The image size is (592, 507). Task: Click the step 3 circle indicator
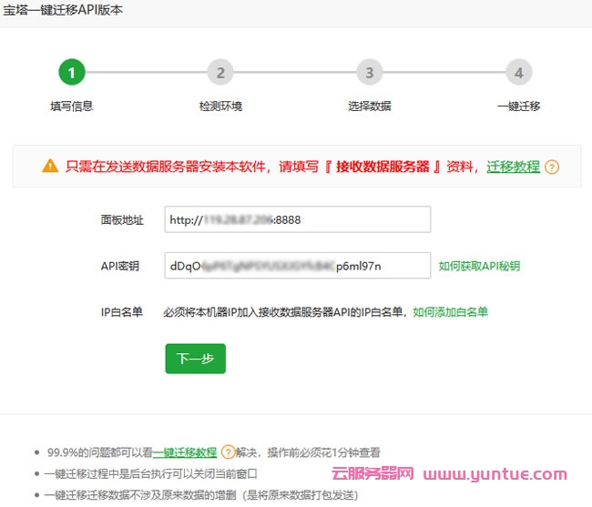click(369, 73)
